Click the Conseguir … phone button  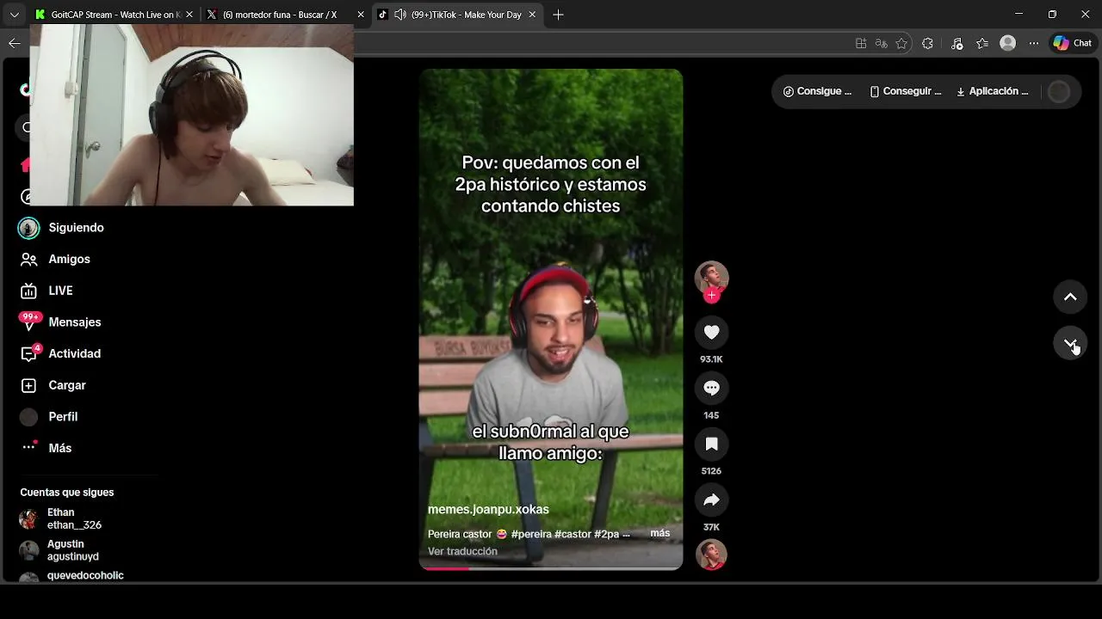pyautogui.click(x=906, y=91)
